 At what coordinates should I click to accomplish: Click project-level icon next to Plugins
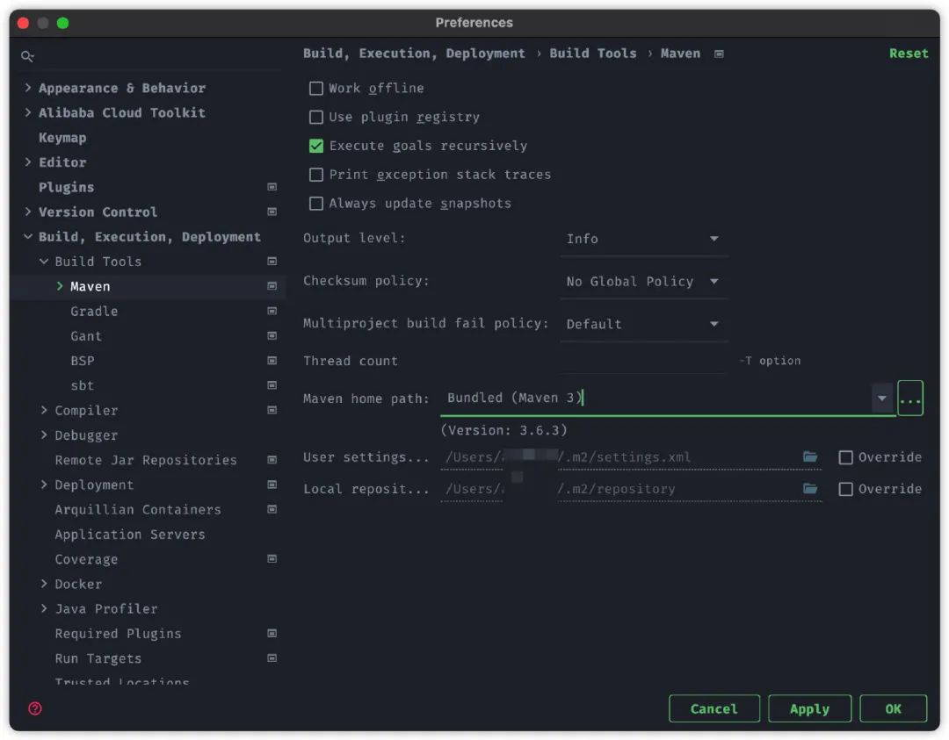coord(272,187)
